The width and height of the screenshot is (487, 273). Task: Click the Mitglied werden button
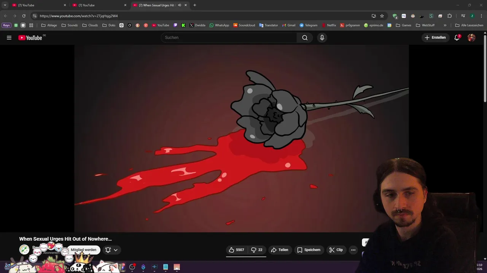(83, 250)
